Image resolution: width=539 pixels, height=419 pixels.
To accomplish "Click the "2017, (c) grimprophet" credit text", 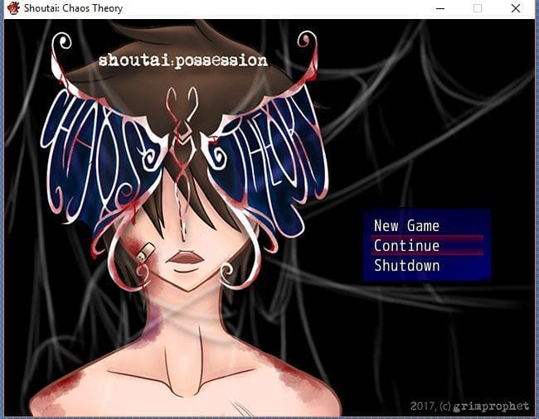I will coord(469,407).
